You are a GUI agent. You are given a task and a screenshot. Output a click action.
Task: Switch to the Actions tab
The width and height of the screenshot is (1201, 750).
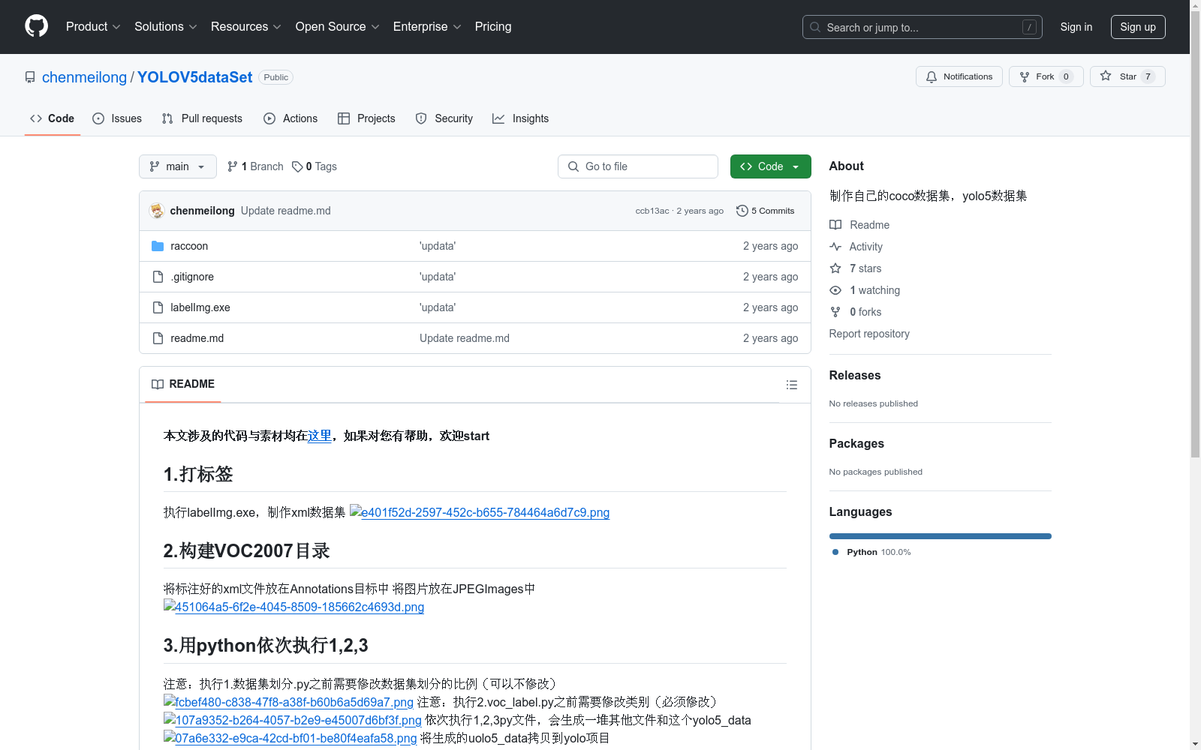coord(290,118)
